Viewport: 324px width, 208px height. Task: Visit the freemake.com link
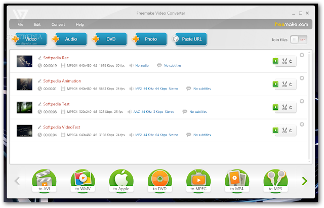[292, 24]
